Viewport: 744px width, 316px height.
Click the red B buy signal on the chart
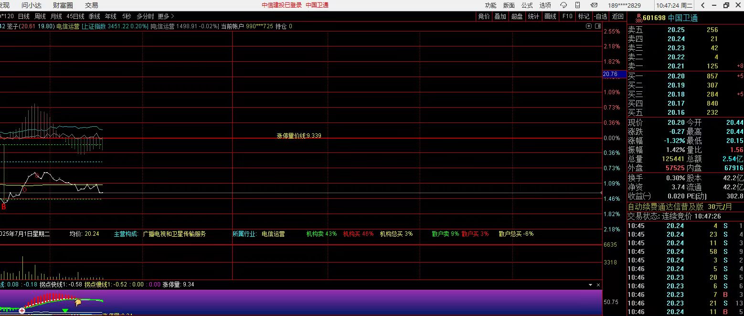click(x=4, y=207)
